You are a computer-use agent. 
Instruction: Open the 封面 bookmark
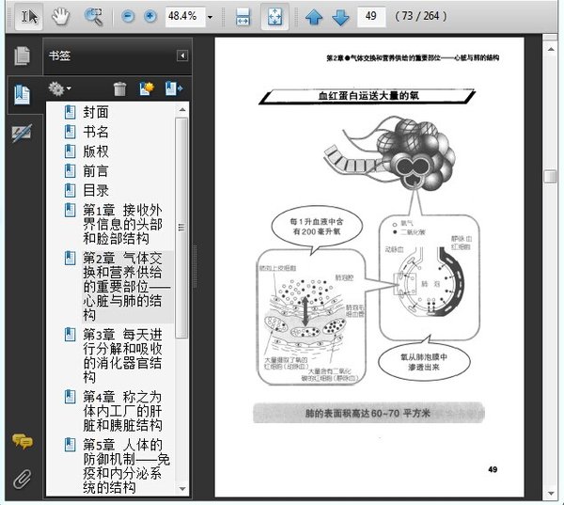(x=96, y=112)
